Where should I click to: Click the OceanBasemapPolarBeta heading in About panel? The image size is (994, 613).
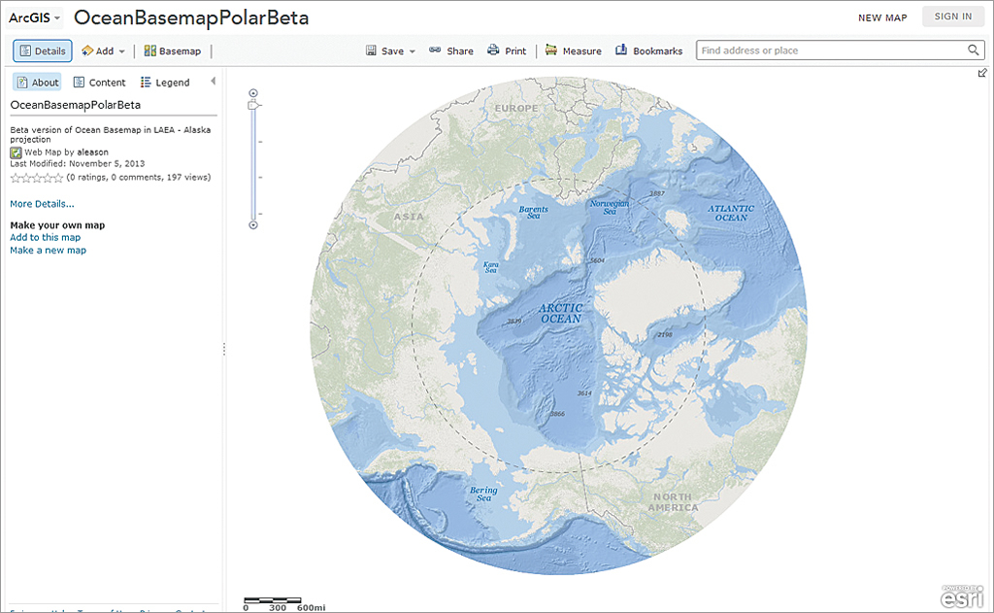pyautogui.click(x=76, y=105)
